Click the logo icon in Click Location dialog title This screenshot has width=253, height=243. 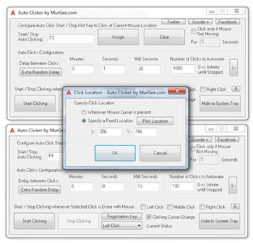coord(69,93)
